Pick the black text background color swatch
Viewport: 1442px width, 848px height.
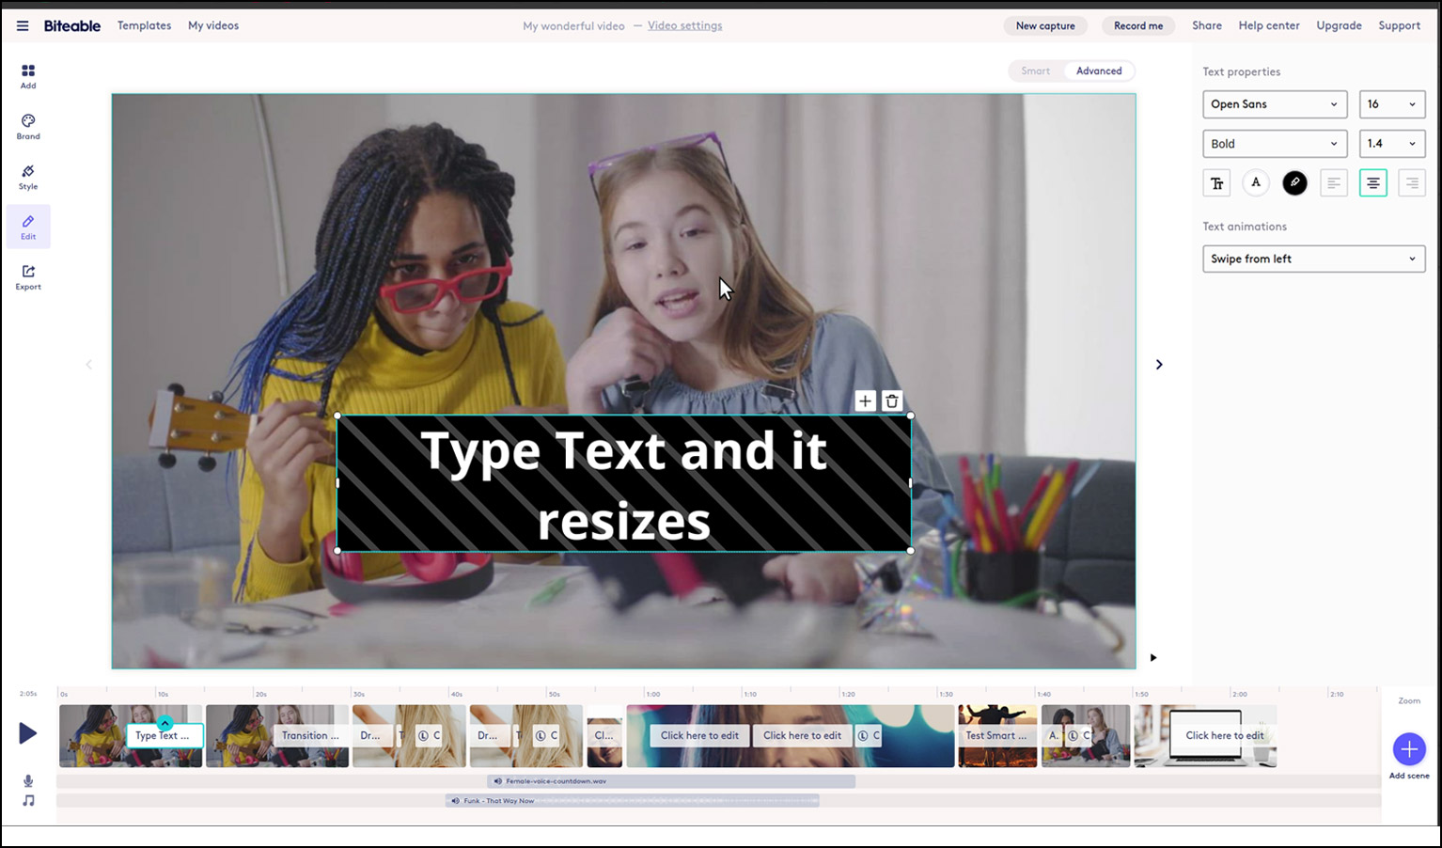(1294, 183)
